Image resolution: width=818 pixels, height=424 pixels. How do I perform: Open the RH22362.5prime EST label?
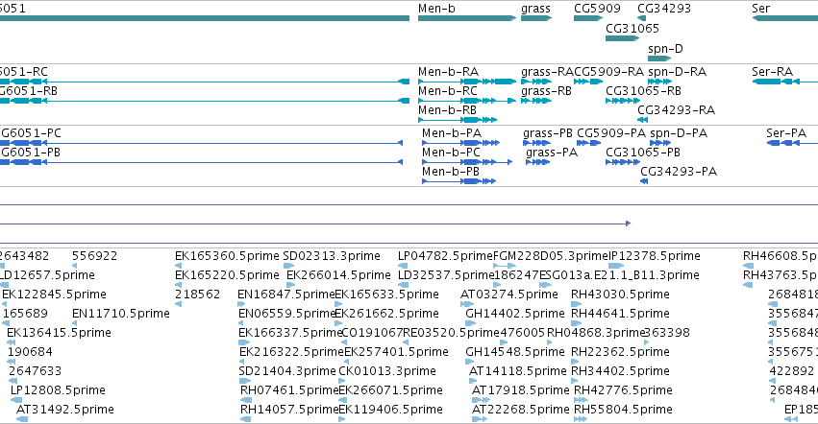(x=620, y=352)
